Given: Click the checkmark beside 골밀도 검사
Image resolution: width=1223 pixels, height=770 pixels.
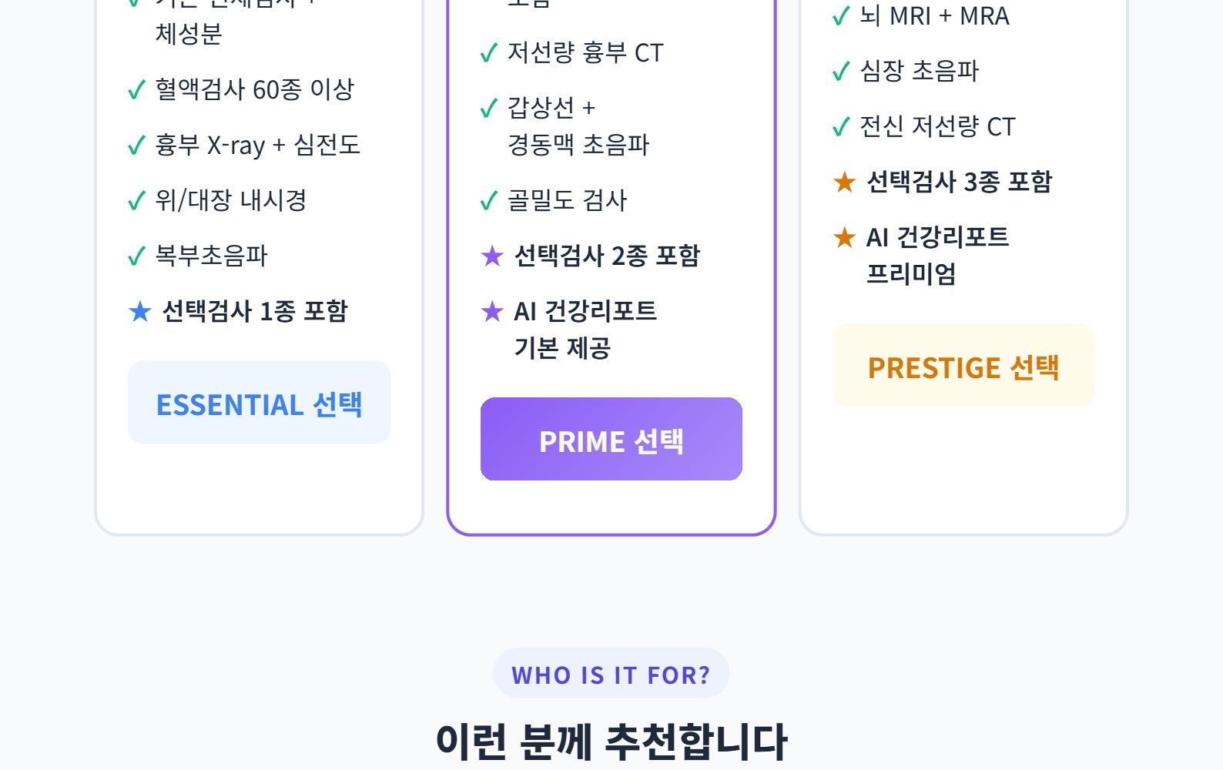Looking at the screenshot, I should [x=489, y=201].
